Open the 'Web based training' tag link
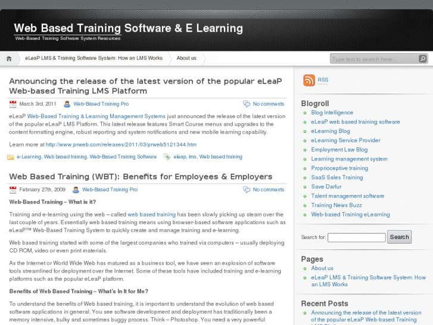 220,157
